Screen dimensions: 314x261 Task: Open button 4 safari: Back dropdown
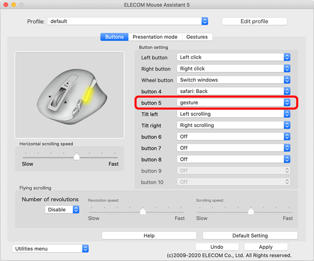pyautogui.click(x=233, y=91)
